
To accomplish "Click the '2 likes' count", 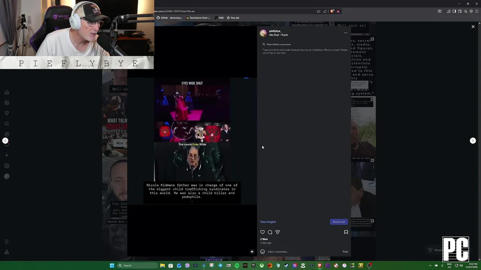I will coord(264,239).
